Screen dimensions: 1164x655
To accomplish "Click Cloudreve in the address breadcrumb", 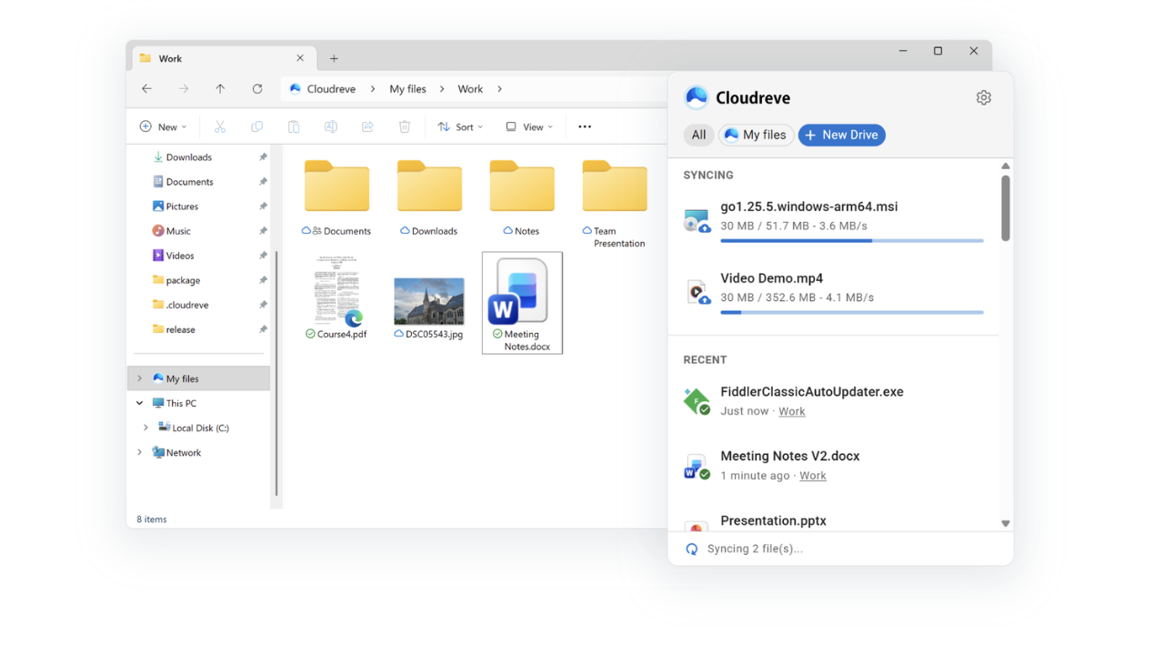I will point(331,89).
